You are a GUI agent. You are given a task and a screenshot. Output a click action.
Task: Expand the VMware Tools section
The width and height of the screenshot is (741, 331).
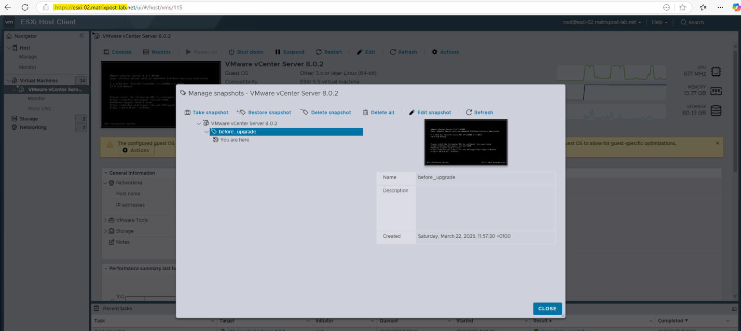[x=105, y=220]
